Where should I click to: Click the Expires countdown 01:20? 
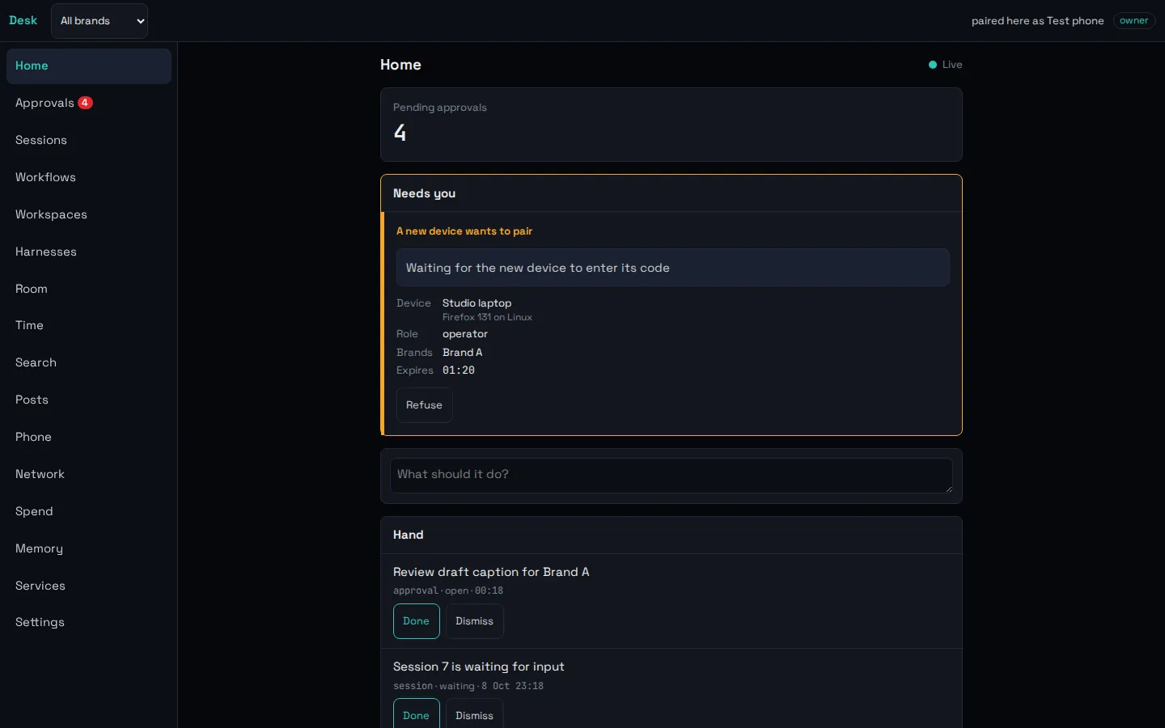[x=459, y=370]
